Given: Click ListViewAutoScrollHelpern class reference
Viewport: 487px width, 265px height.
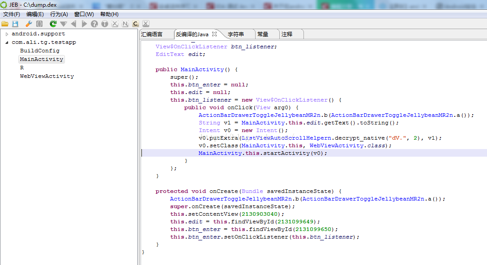Looking at the screenshot, I should (x=286, y=138).
